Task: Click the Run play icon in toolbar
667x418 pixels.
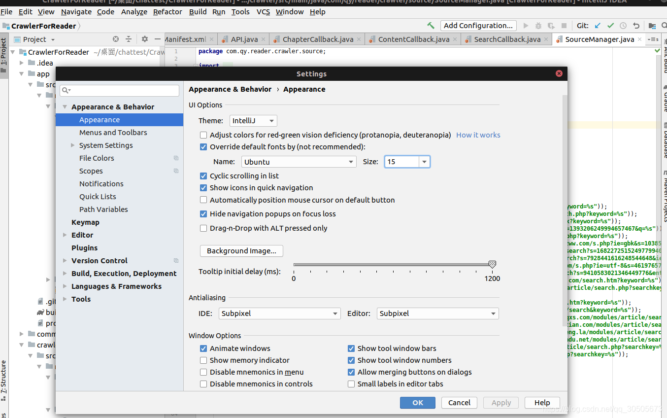Action: pos(526,26)
